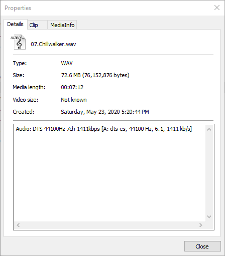This screenshot has width=225, height=256.
Task: Click the Video size Not known value
Action: coord(74,100)
